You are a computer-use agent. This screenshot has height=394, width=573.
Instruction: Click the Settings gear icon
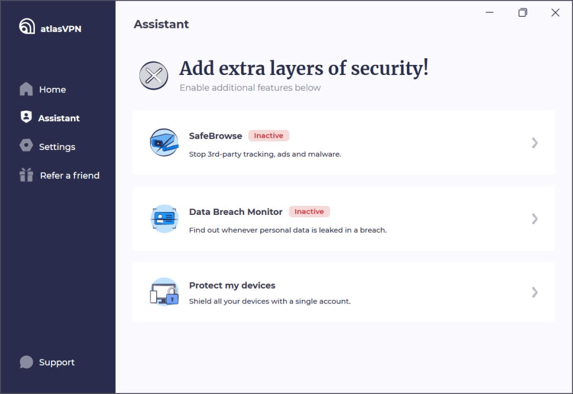(x=26, y=146)
